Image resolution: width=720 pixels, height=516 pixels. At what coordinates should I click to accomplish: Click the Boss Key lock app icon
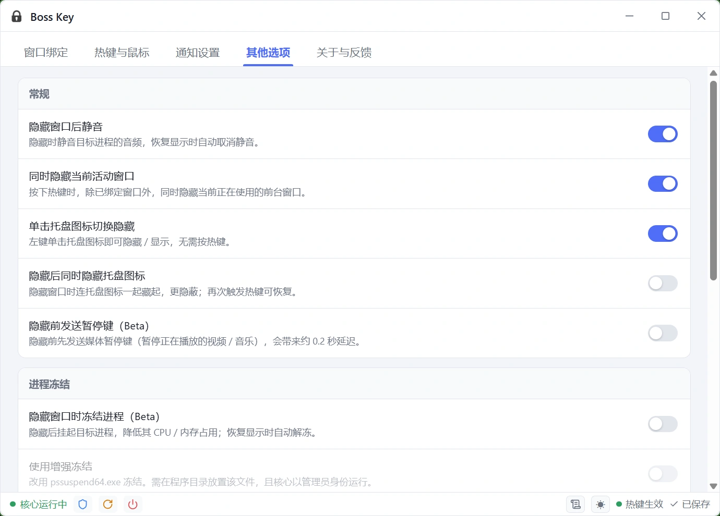(17, 16)
